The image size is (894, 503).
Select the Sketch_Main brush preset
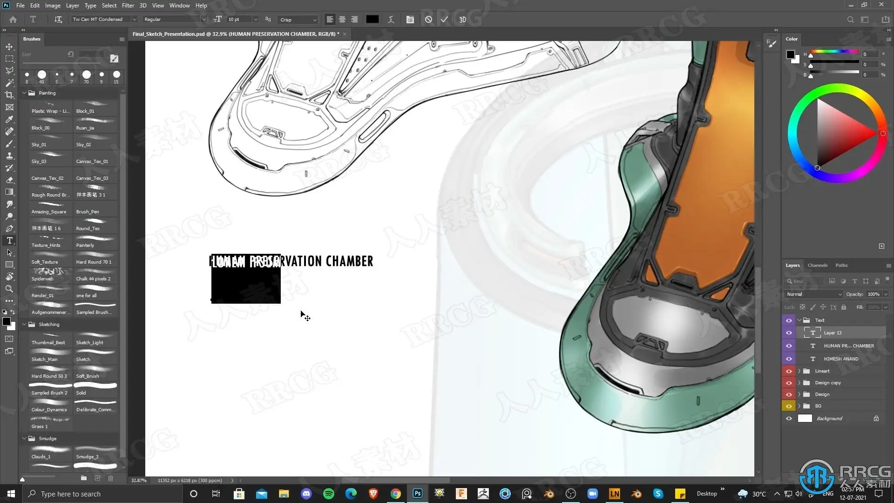(50, 356)
